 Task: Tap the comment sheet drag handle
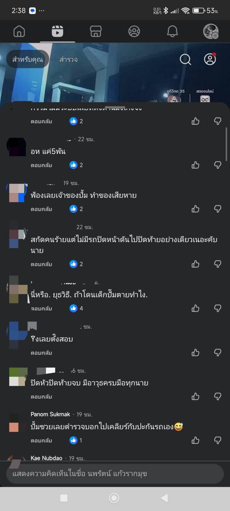[x=115, y=107]
